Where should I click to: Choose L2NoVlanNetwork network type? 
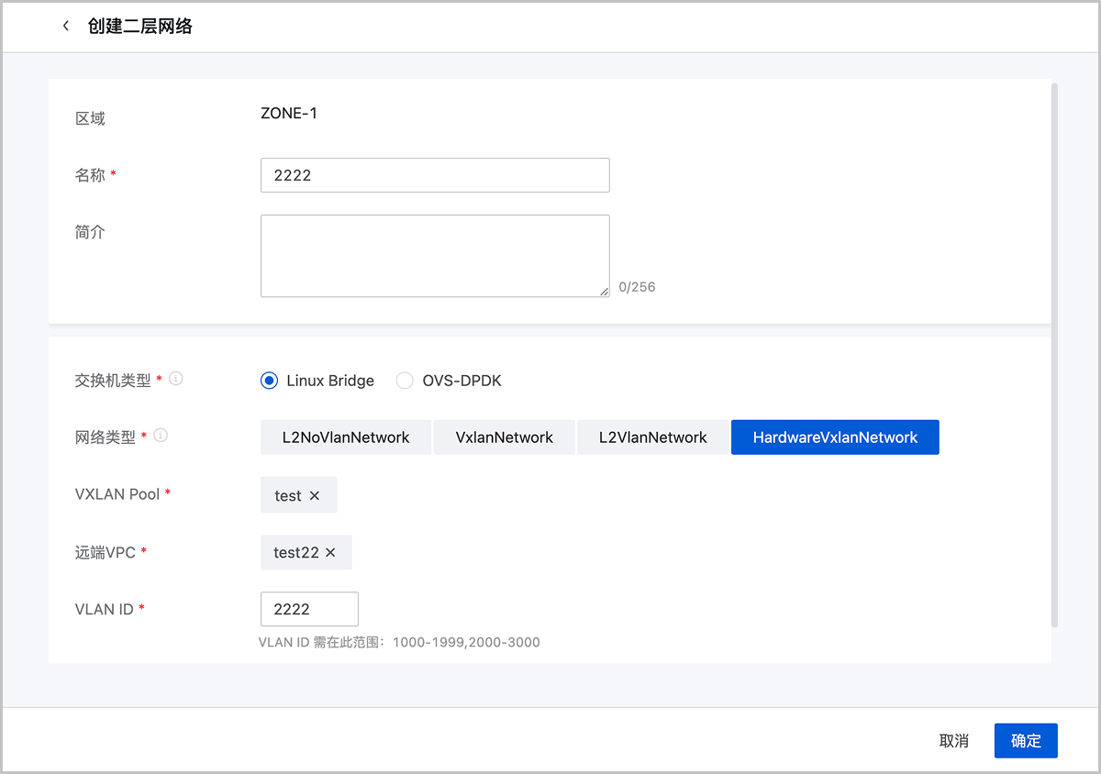[346, 437]
